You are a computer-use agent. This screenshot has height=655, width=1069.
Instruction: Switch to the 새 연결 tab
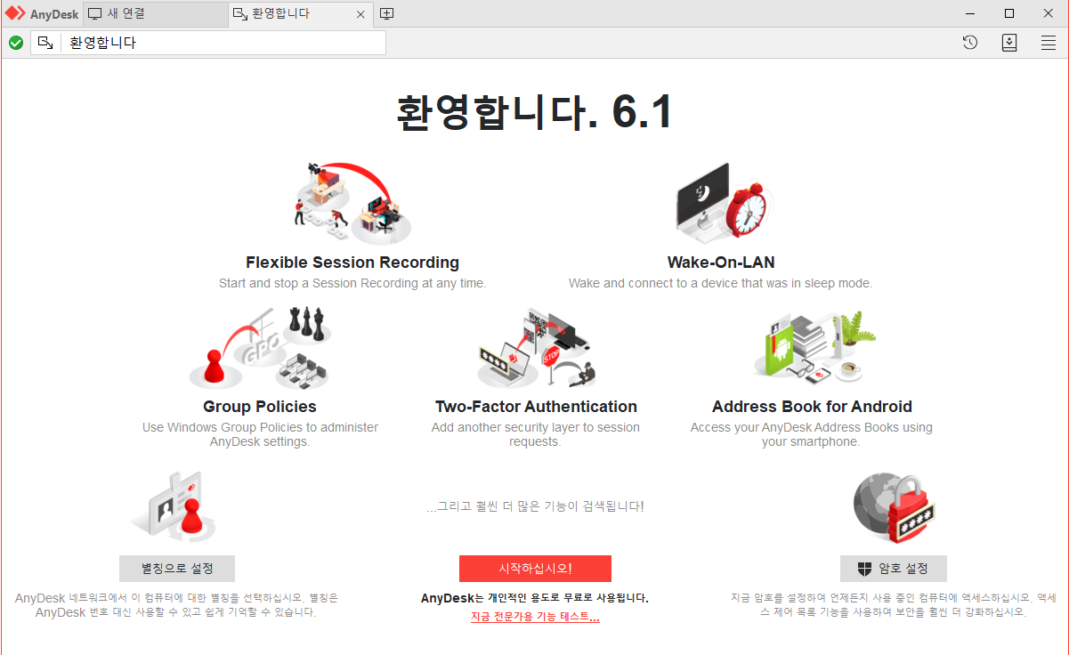tap(156, 13)
